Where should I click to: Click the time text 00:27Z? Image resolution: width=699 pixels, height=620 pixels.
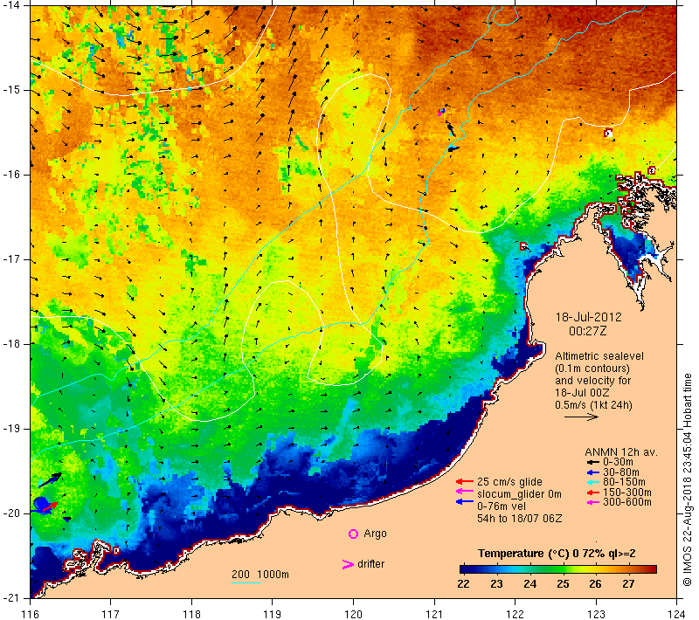(x=587, y=331)
